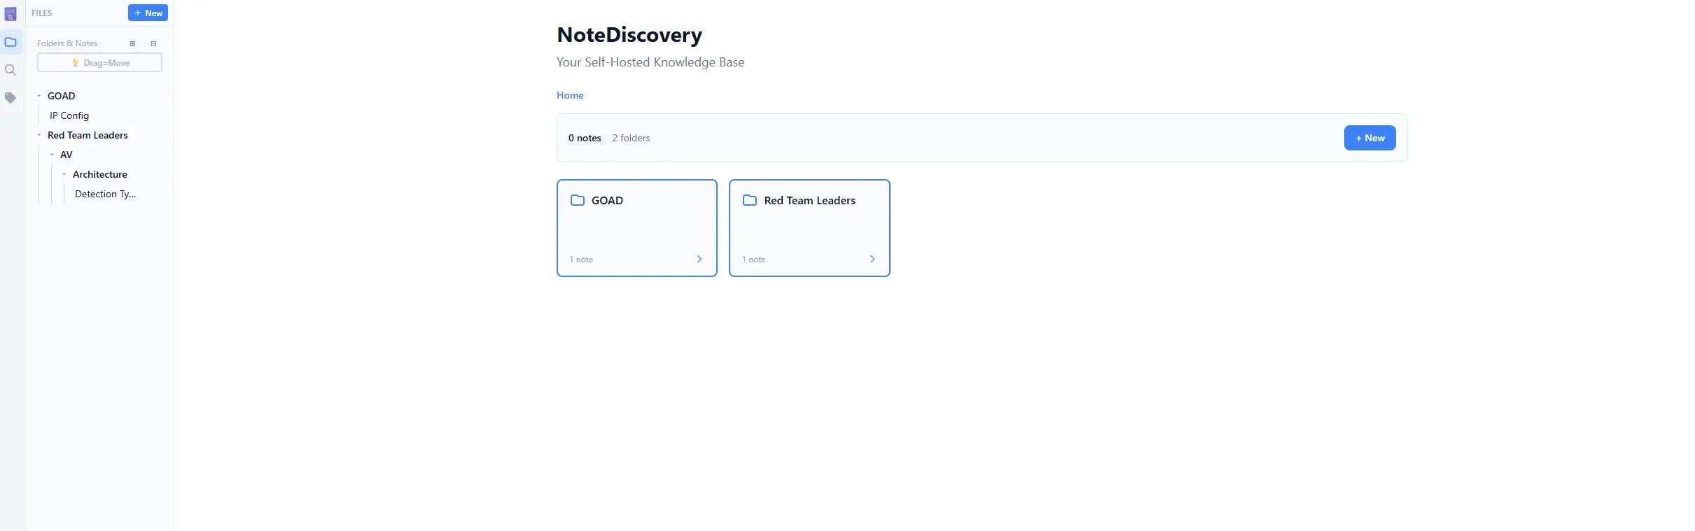
Task: Open the Detection Ty... note
Action: (105, 194)
